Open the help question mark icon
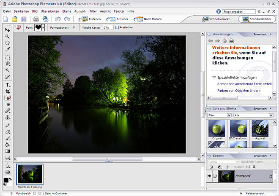279x196 pixels. pos(219,11)
